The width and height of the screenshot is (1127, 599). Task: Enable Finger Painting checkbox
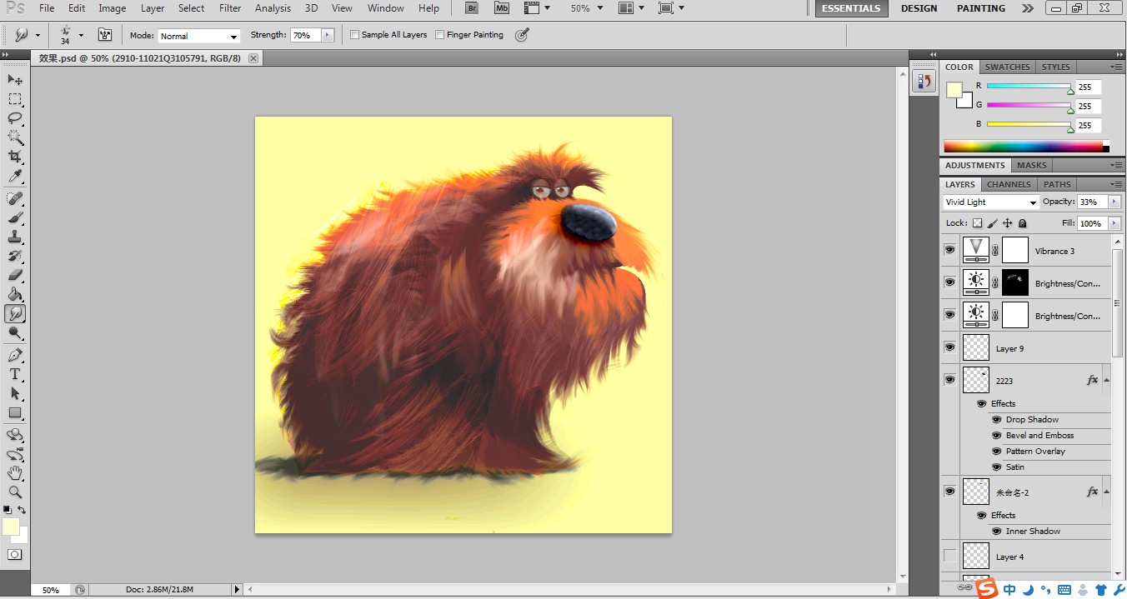point(439,35)
